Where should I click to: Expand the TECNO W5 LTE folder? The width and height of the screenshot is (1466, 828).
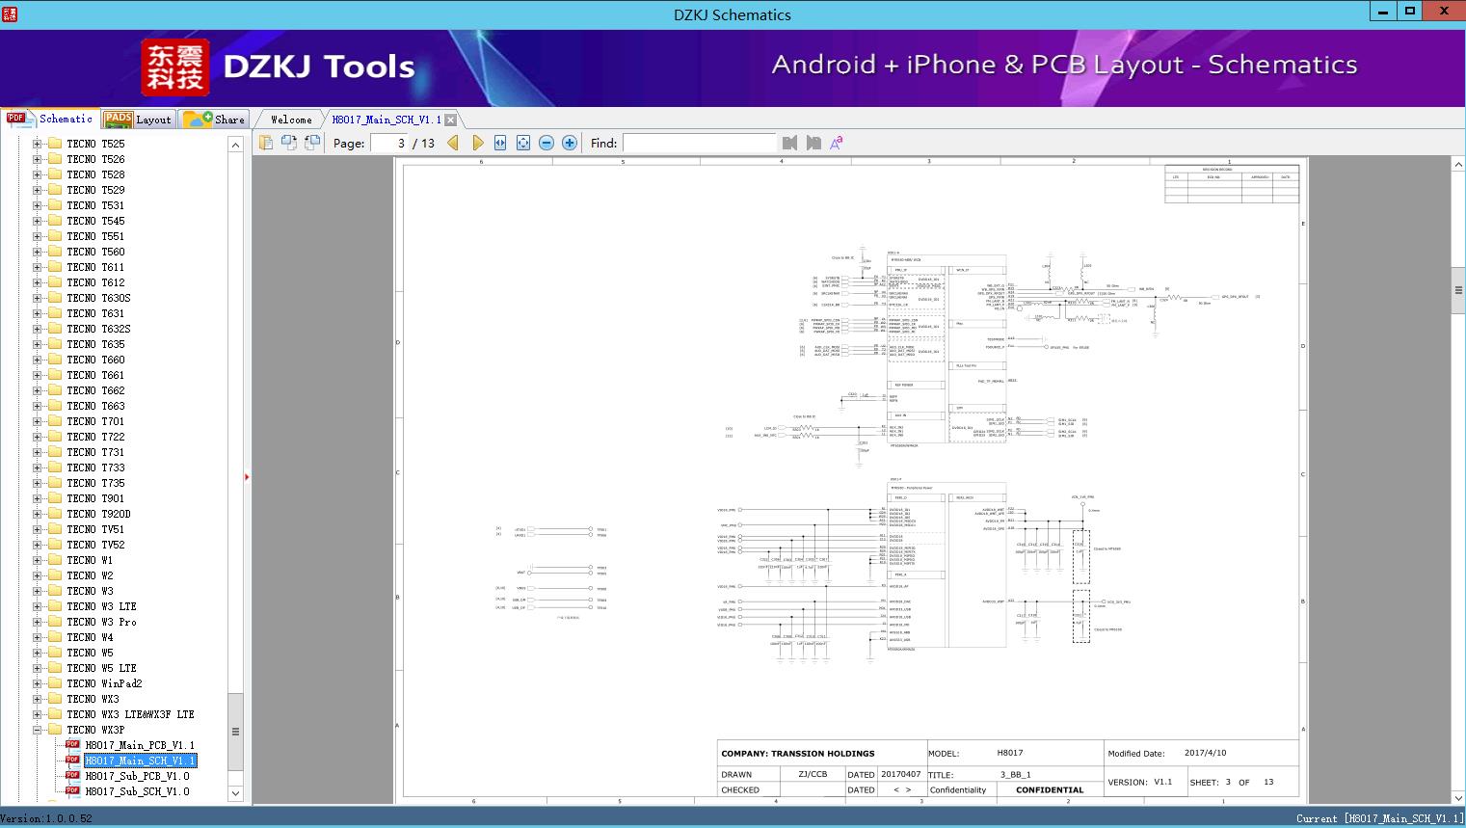coord(38,668)
